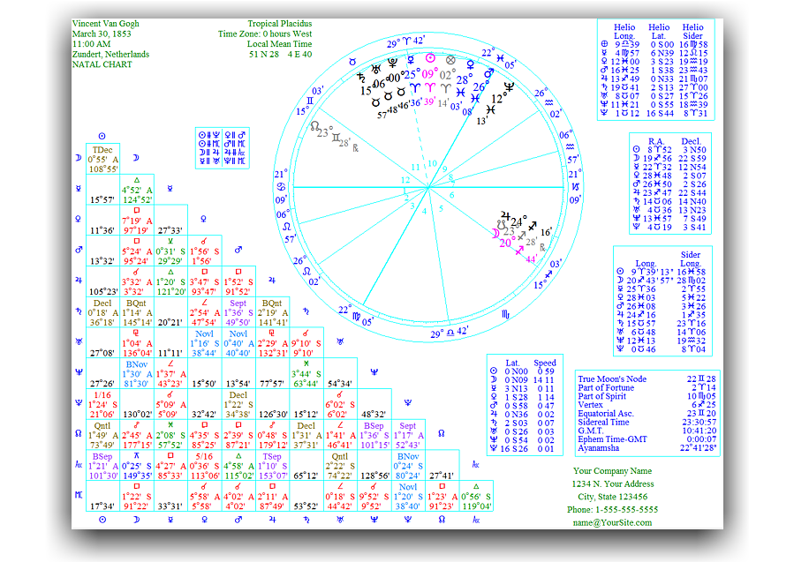Click the gray North Node glyph on the wheel
Screen dimensions: 794x562
tap(315, 125)
